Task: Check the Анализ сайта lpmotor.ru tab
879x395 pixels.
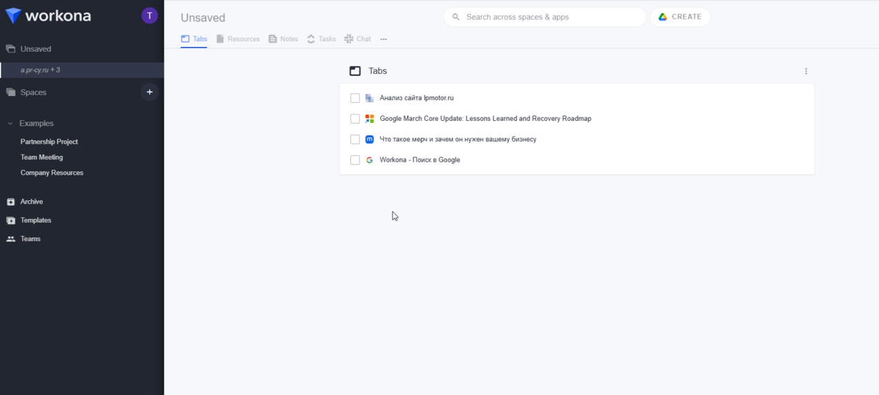Action: coord(355,98)
